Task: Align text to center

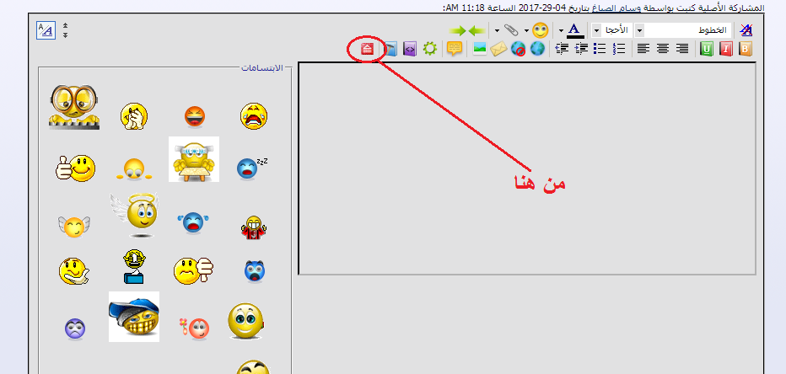Action: (x=663, y=49)
